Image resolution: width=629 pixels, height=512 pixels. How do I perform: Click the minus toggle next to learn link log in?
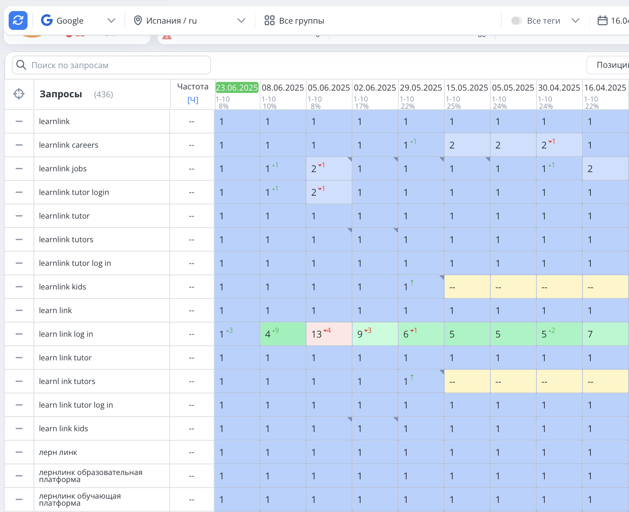coord(19,334)
